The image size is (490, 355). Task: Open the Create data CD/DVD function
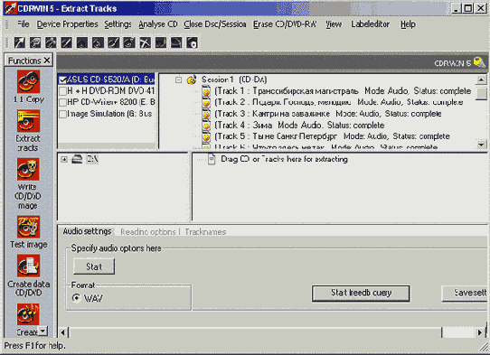coord(28,266)
